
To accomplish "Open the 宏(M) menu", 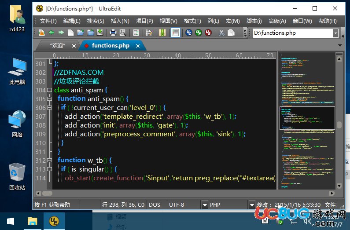I will click(232, 21).
